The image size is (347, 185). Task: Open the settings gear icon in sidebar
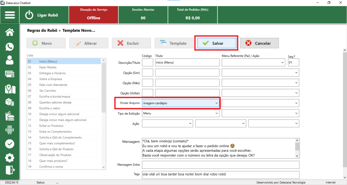tap(10, 158)
